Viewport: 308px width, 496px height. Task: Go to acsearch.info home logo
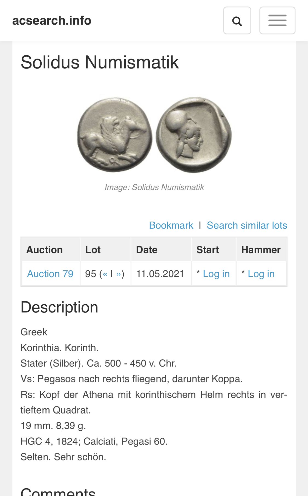52,21
